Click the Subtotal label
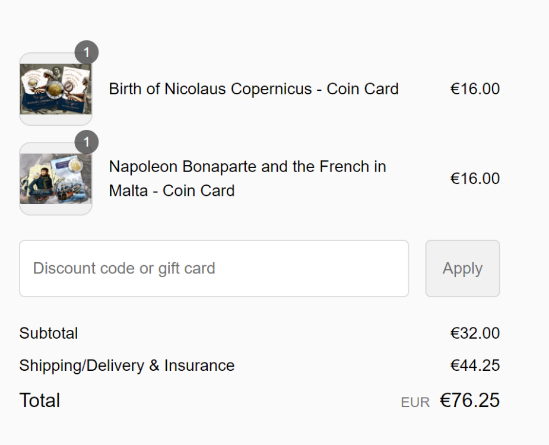The image size is (549, 445). (49, 333)
